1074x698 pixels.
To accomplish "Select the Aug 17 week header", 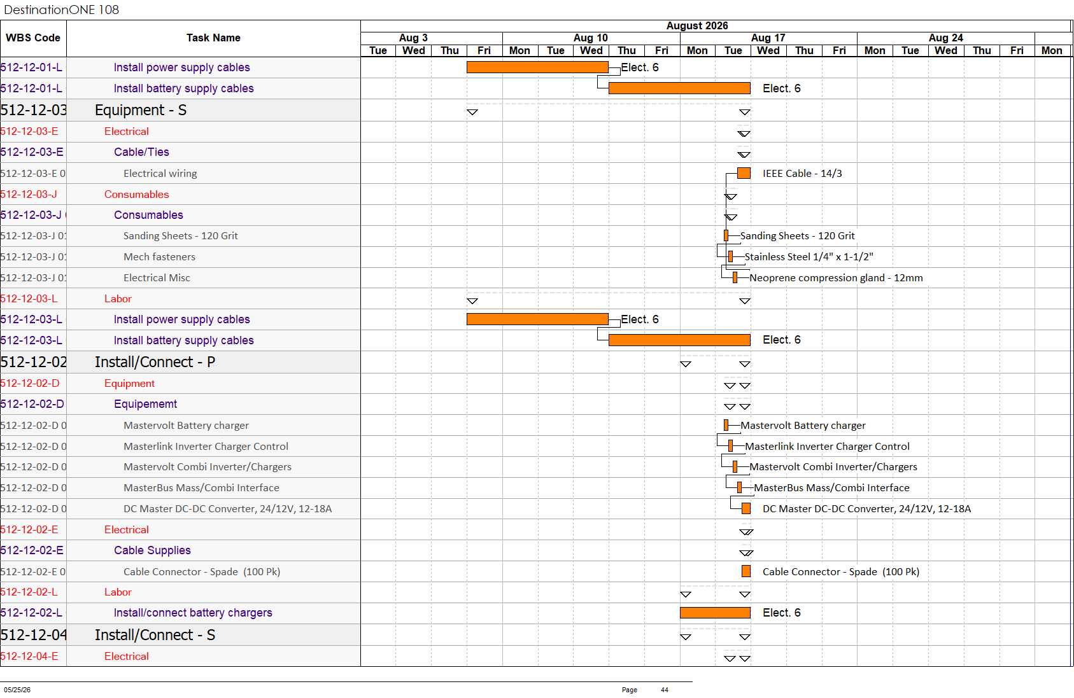I will pyautogui.click(x=768, y=38).
